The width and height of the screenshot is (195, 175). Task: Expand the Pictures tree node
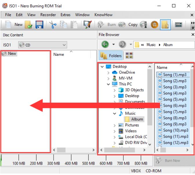(x=114, y=125)
